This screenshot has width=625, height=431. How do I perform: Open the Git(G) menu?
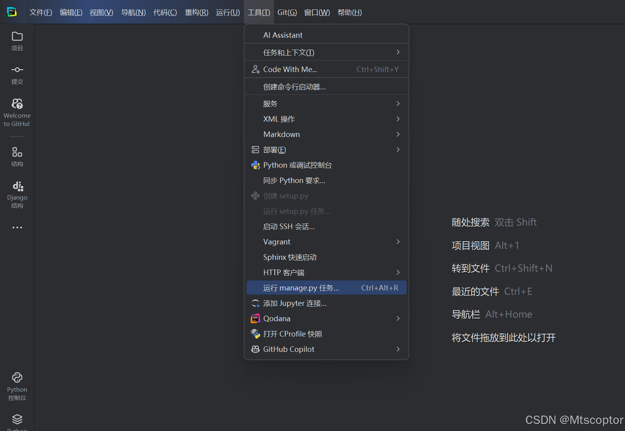click(287, 12)
